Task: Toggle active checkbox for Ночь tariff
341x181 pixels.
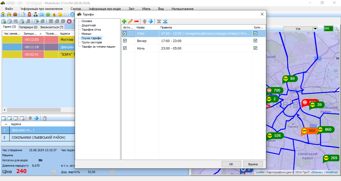Action: tap(125, 48)
